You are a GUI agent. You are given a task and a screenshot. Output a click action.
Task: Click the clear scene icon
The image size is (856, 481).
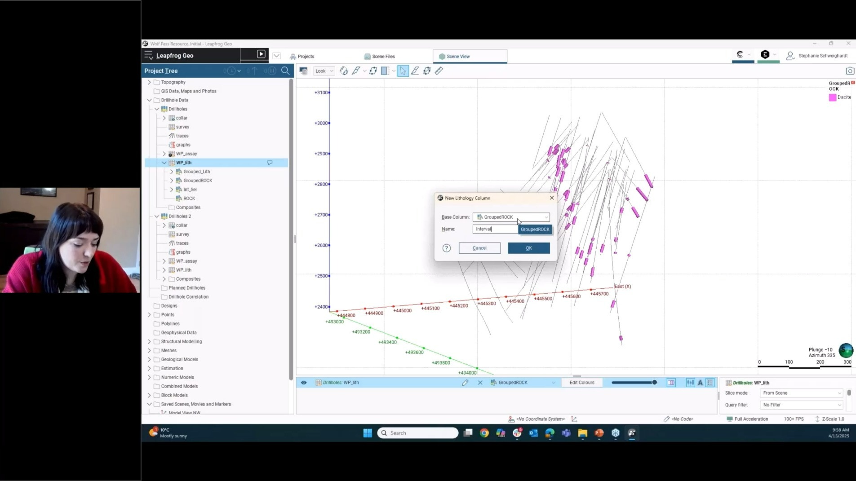[304, 71]
